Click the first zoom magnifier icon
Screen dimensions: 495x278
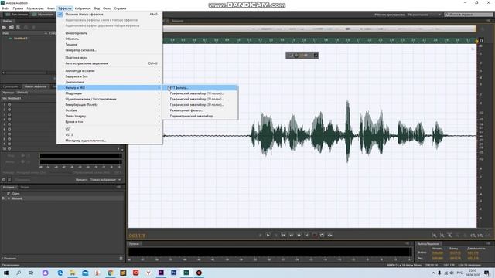pyautogui.click(x=435, y=236)
